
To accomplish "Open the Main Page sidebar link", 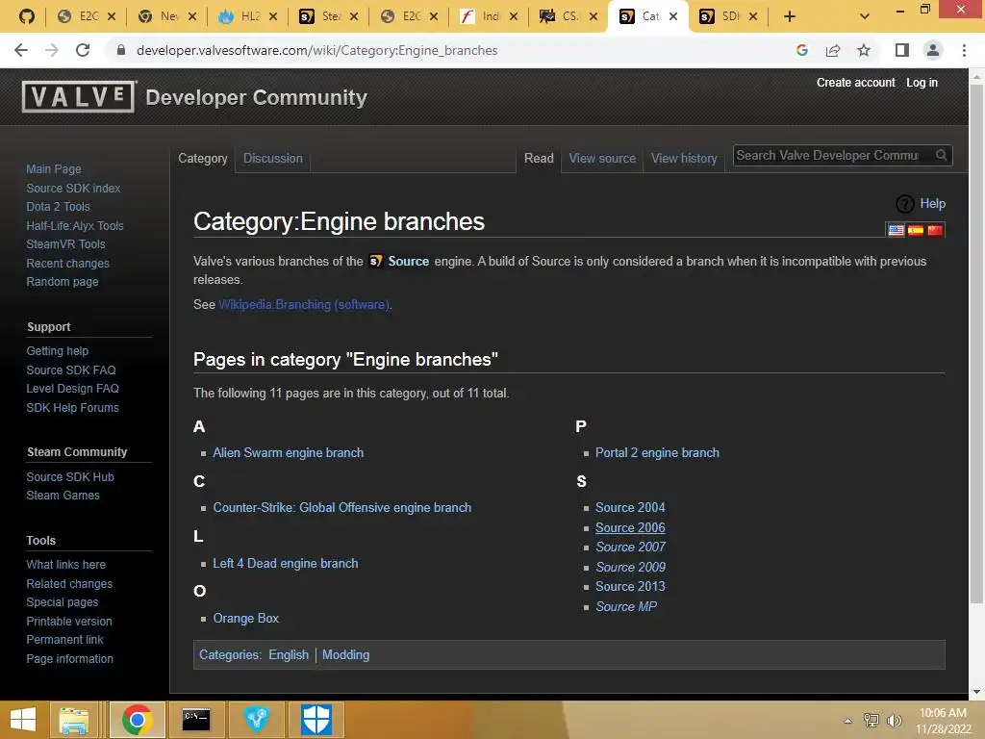I will click(x=54, y=169).
